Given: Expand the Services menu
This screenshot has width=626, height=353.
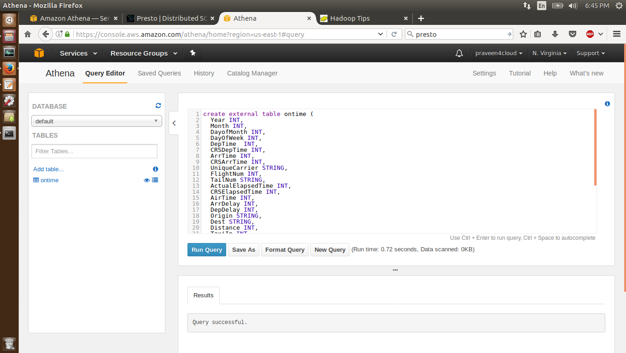Looking at the screenshot, I should [79, 53].
